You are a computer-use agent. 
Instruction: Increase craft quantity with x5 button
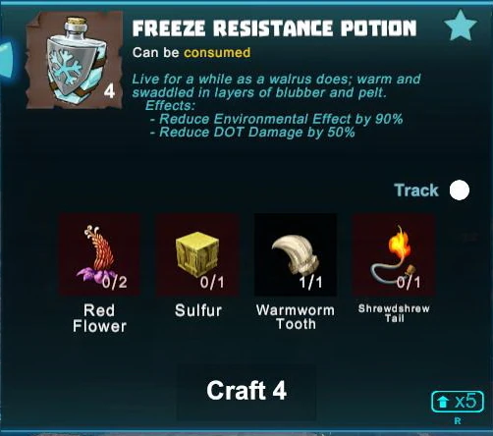click(458, 402)
